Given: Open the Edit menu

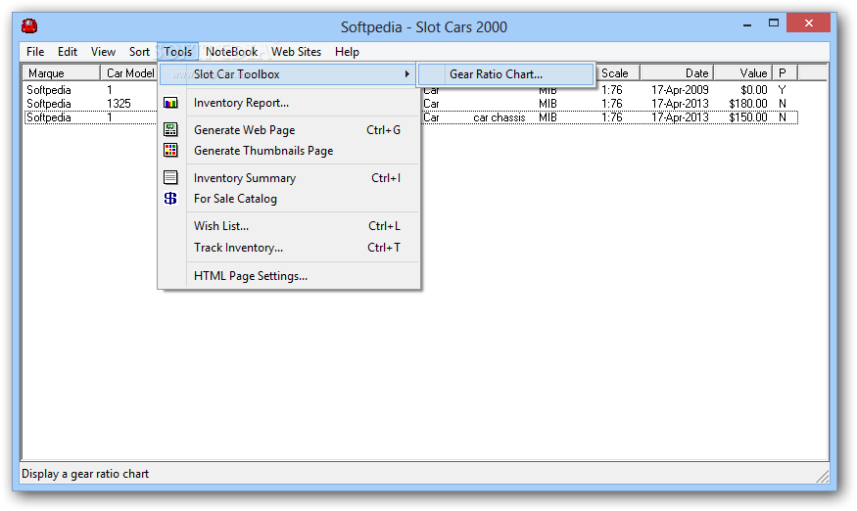Looking at the screenshot, I should (x=68, y=52).
